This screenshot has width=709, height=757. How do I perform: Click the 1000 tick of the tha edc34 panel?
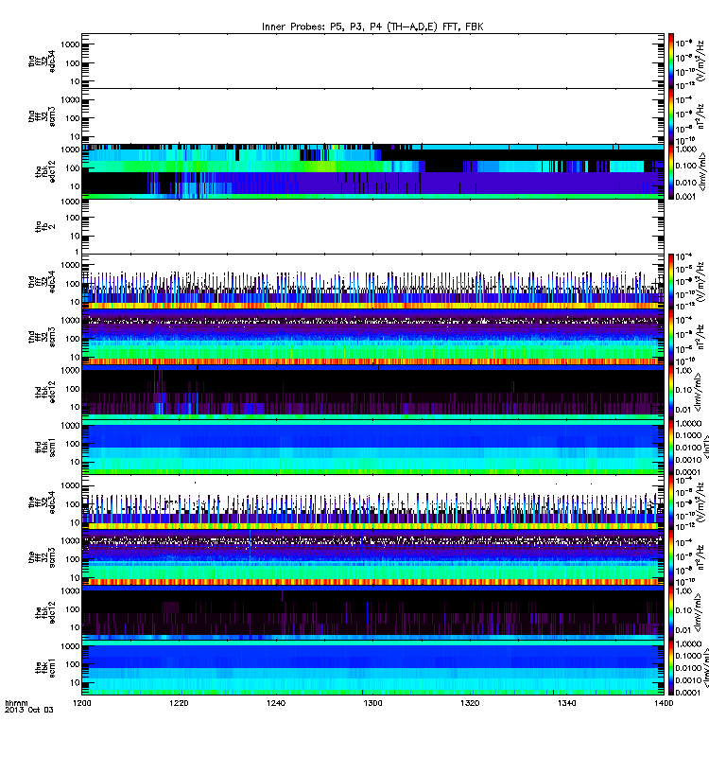point(70,44)
